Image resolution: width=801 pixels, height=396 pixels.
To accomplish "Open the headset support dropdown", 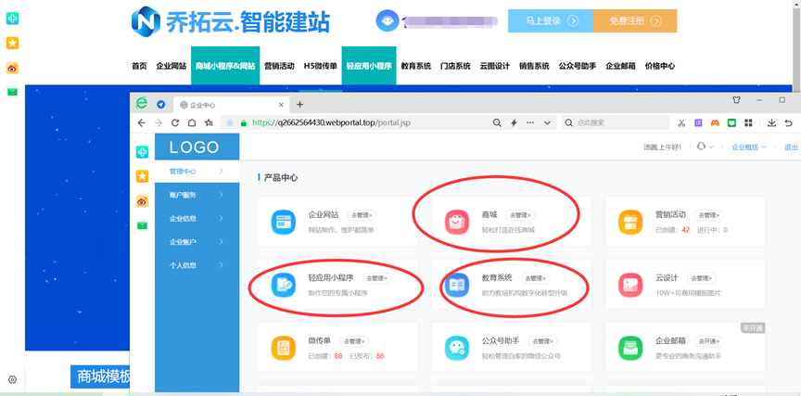I will (705, 147).
